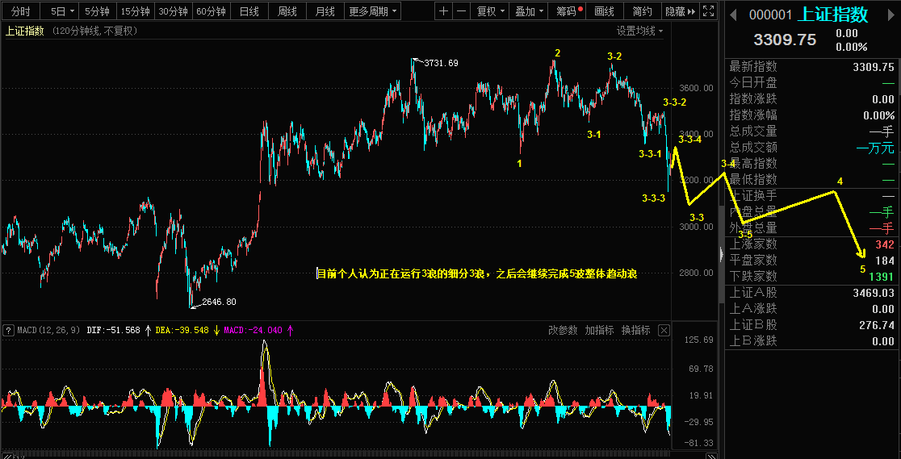Expand the 更多周期 dropdown
This screenshot has width=901, height=459.
[x=373, y=11]
